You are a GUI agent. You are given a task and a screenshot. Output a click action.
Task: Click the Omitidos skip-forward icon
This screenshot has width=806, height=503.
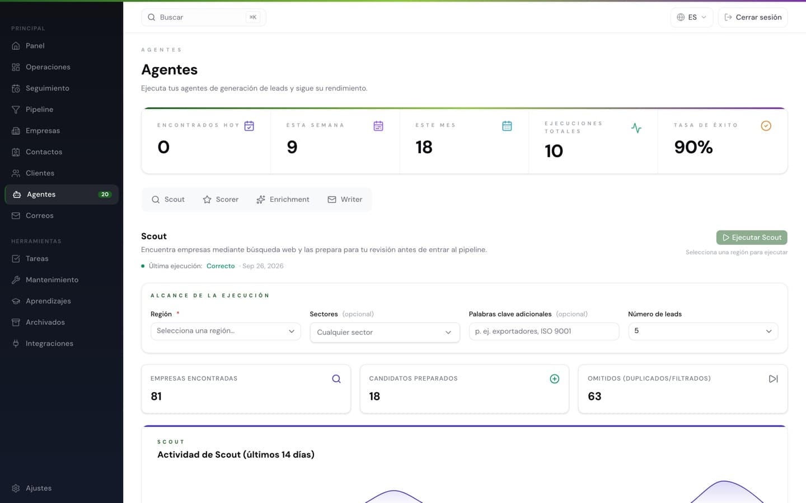[774, 379]
